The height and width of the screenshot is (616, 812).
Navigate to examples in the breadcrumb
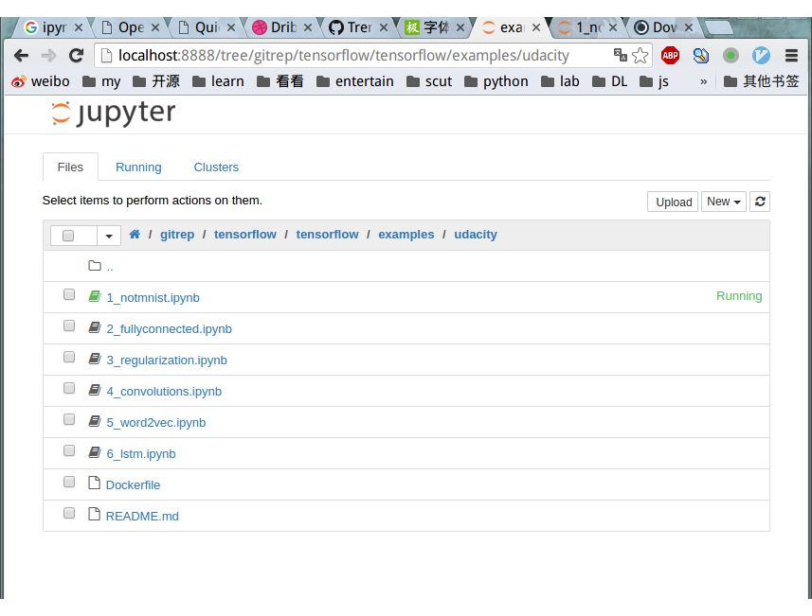coord(406,235)
